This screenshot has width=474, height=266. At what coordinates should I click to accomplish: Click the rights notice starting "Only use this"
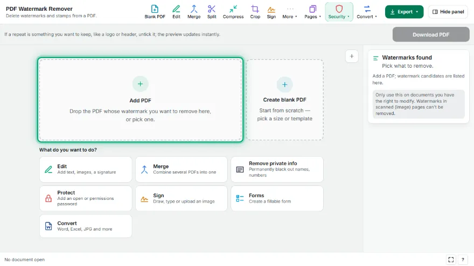(x=419, y=104)
